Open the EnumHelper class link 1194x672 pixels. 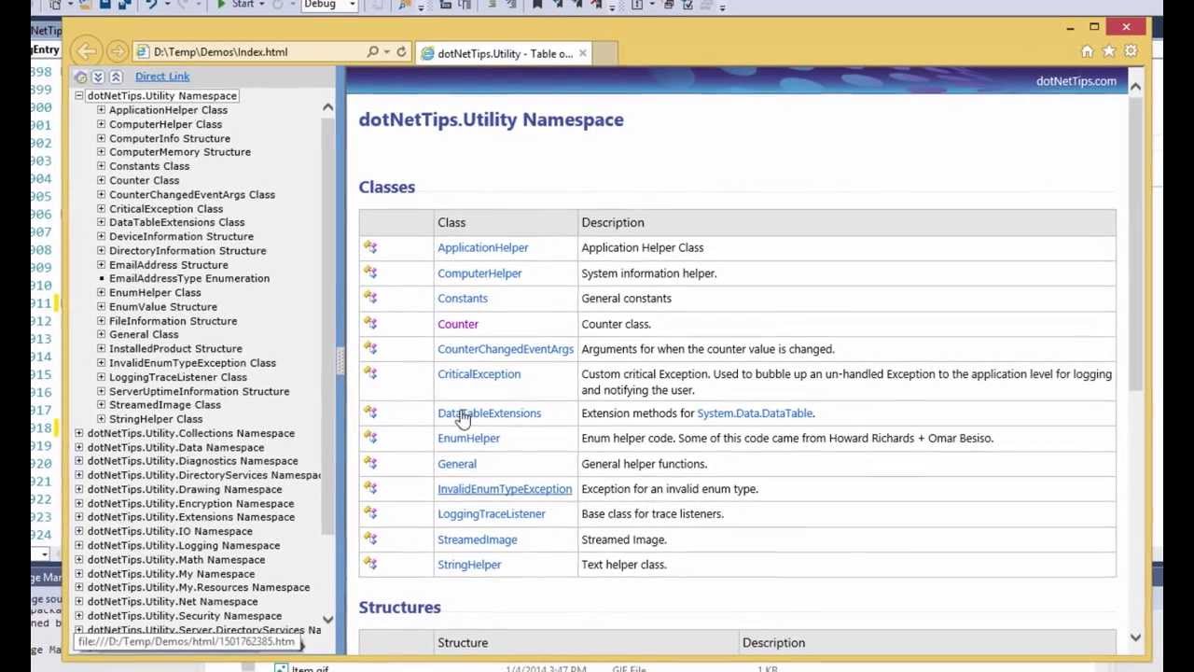[x=469, y=439]
